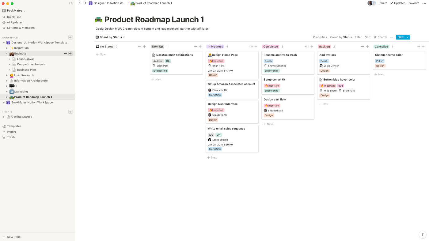Add a subpage with the plus next to Business

(70, 53)
